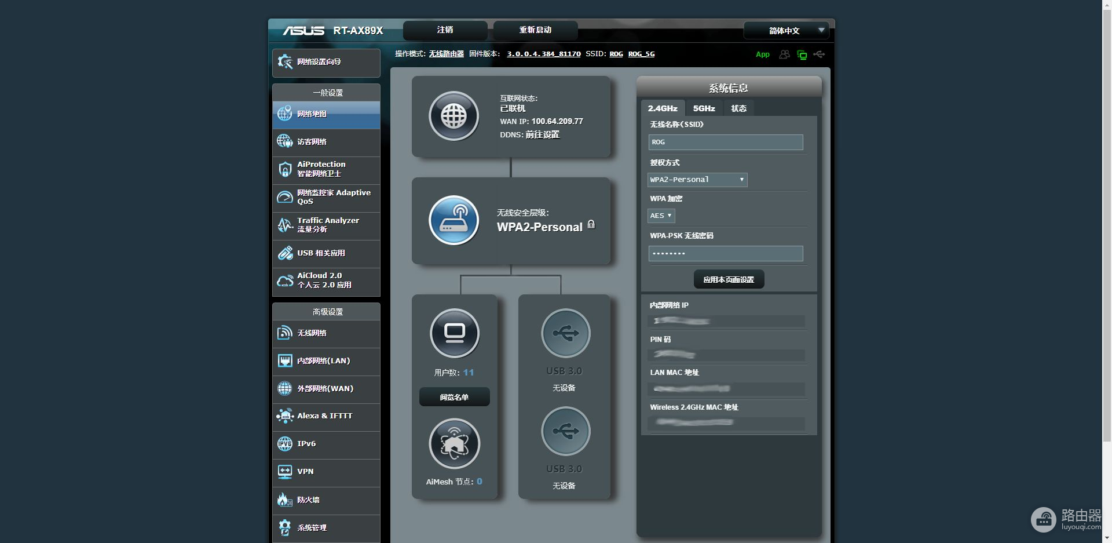Open VPN settings icon
This screenshot has width=1112, height=543.
point(284,472)
